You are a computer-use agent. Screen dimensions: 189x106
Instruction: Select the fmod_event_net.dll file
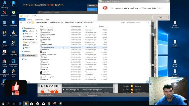[x=48, y=47]
